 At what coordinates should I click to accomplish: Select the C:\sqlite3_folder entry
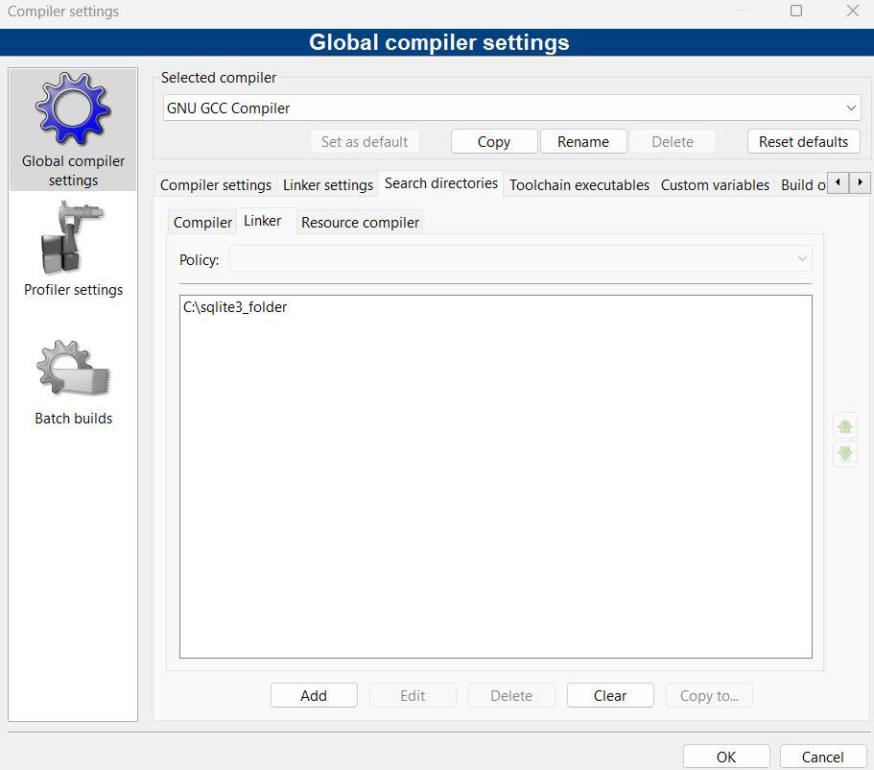[235, 306]
